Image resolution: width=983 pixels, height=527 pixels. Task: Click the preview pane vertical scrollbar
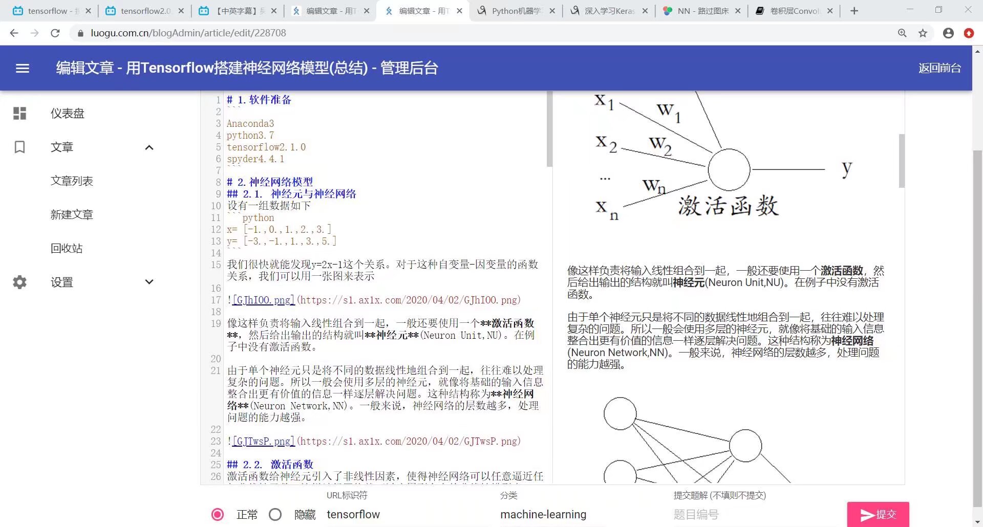902,161
